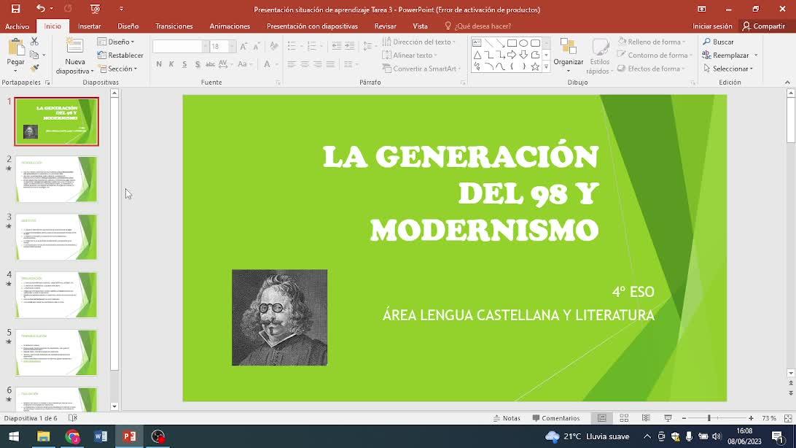Click the Save icon in quick access toolbar
Image resolution: width=796 pixels, height=448 pixels.
pos(15,9)
